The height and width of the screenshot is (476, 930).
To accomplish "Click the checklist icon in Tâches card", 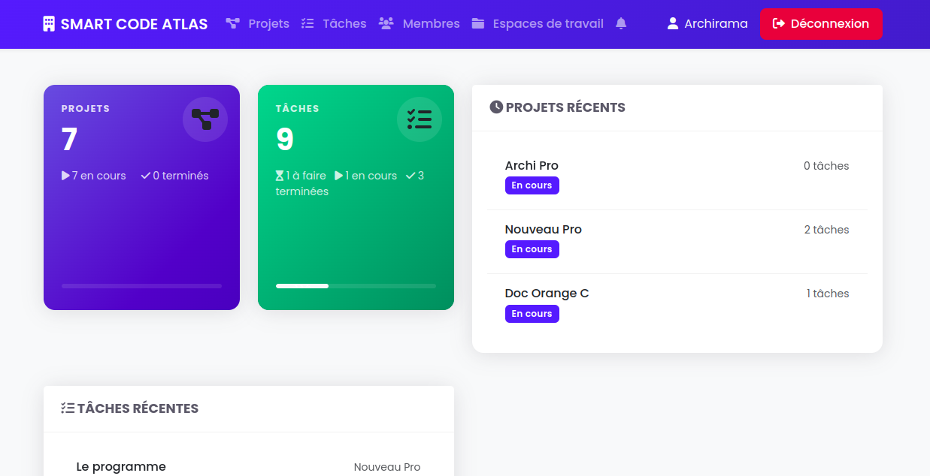I will (419, 119).
